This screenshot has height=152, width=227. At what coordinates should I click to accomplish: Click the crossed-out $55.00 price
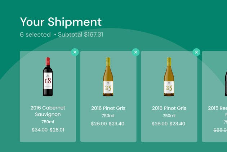coord(220,130)
